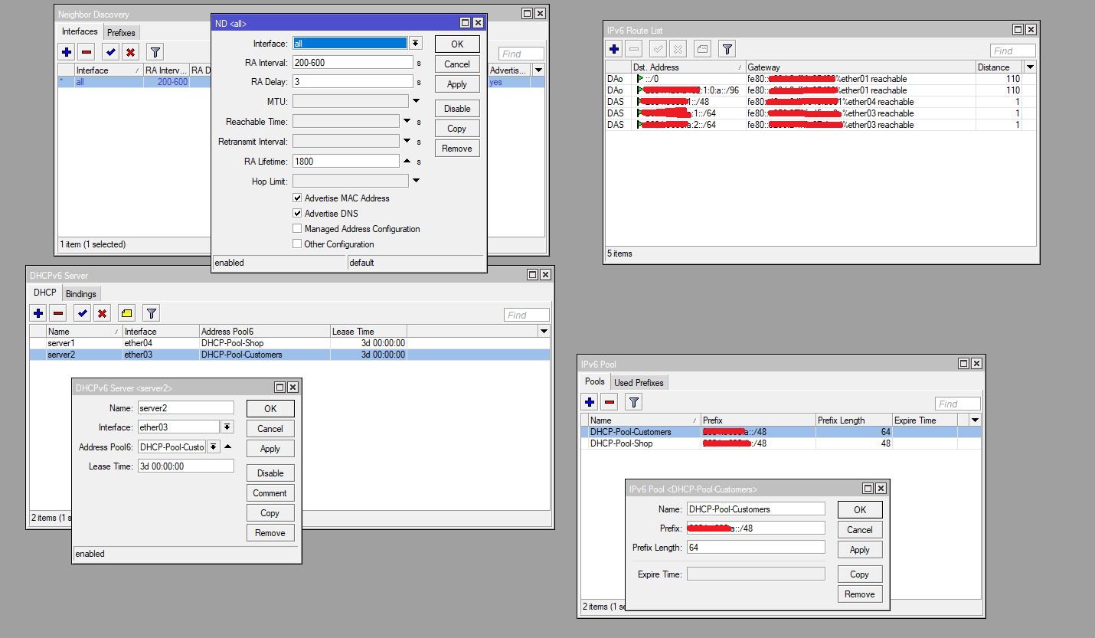Open the filter in the IPv6 Pool toolbar
1095x638 pixels.
pos(632,401)
